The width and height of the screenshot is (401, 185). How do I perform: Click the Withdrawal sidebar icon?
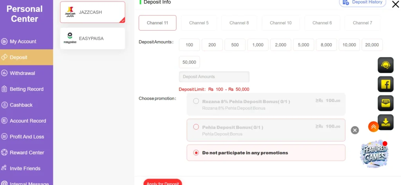pos(4,73)
